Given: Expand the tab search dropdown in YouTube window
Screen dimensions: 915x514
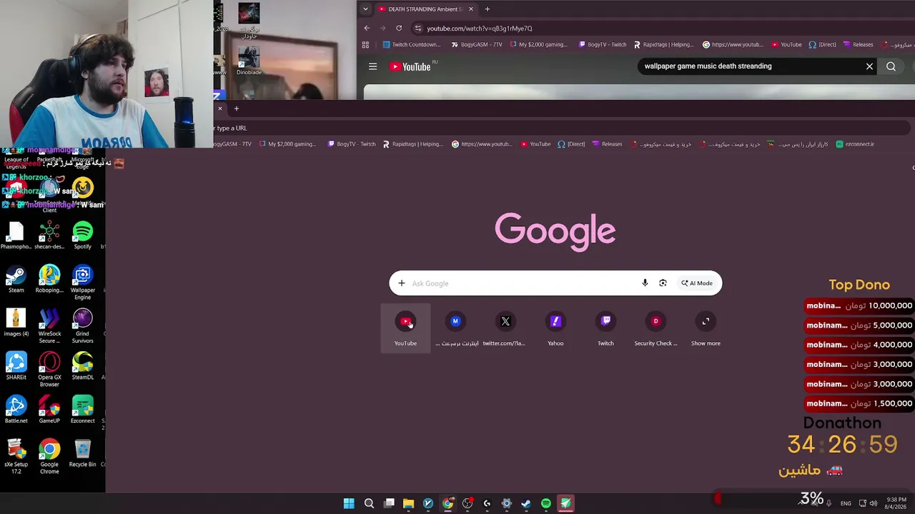Looking at the screenshot, I should (365, 9).
